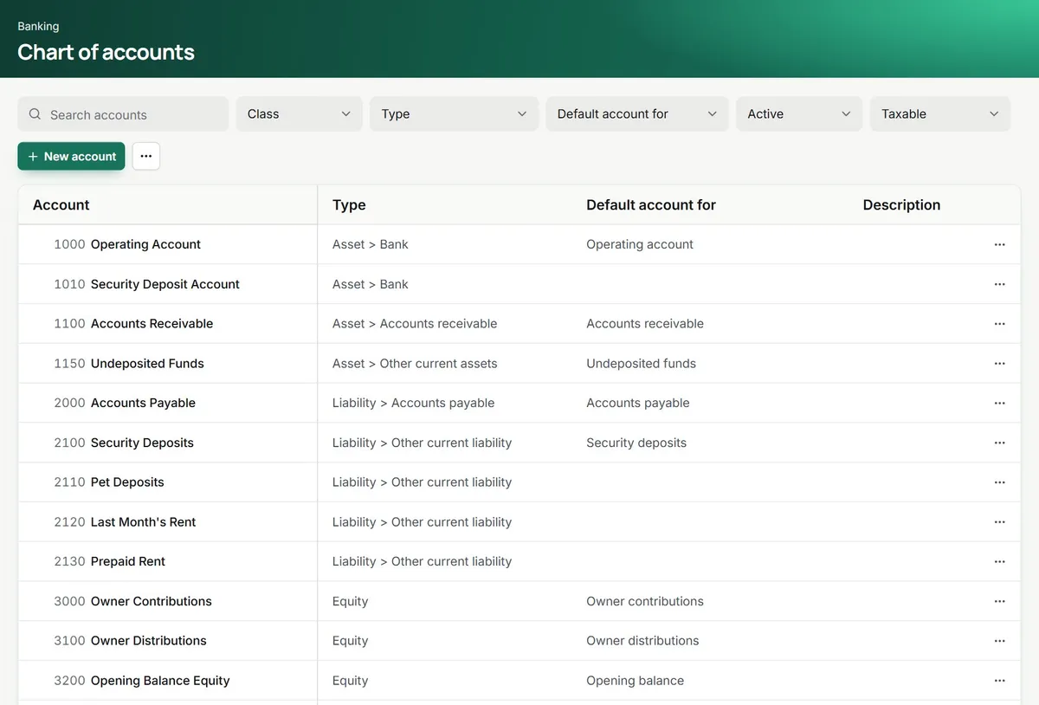
Task: Click the Chart of accounts page title
Action: pos(106,52)
